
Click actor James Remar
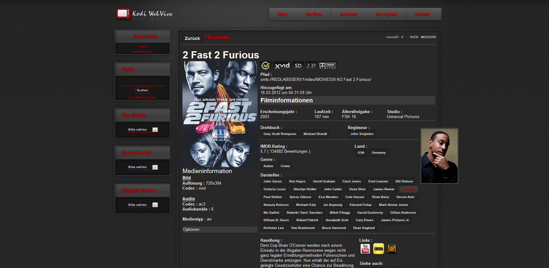384,189
